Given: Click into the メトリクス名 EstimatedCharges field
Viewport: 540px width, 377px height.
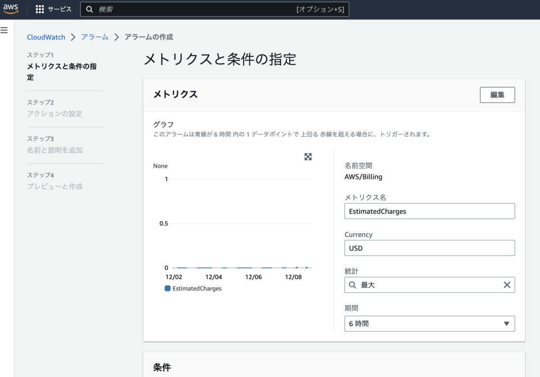Looking at the screenshot, I should click(x=429, y=211).
